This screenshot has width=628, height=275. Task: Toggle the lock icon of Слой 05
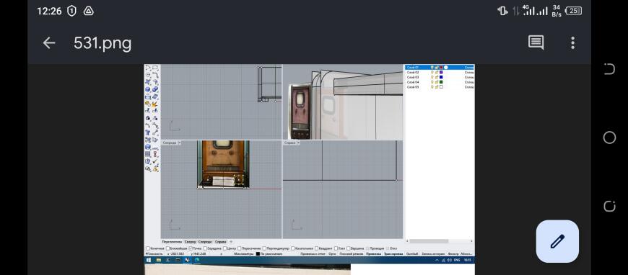[x=437, y=86]
